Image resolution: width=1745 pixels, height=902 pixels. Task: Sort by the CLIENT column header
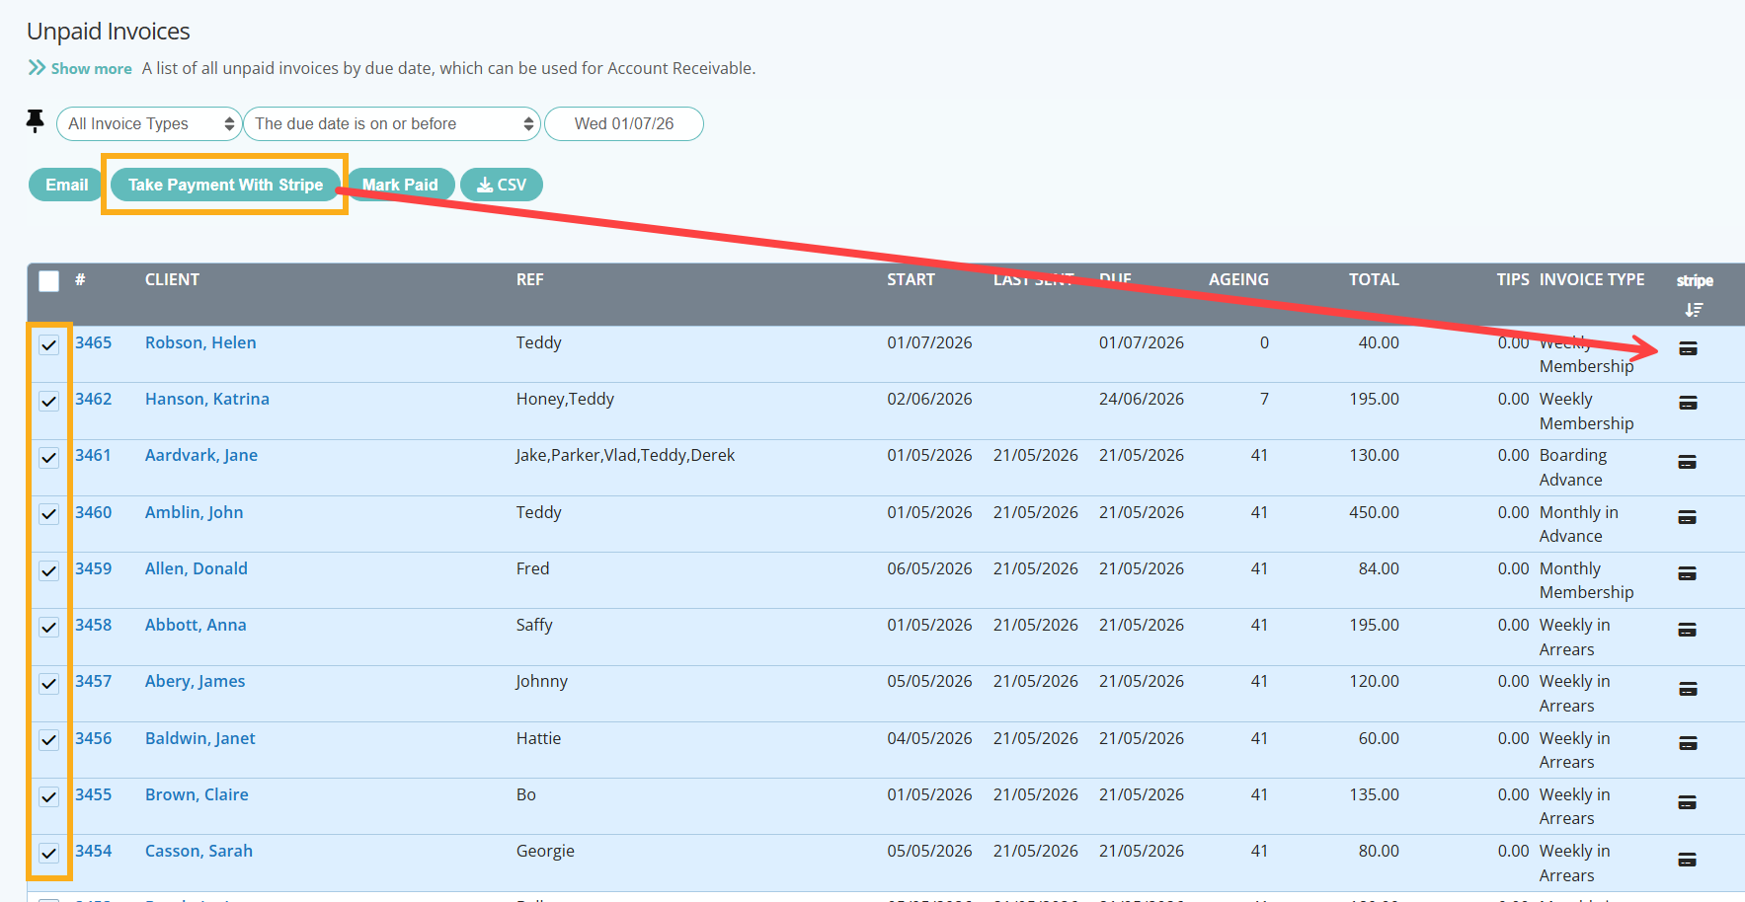click(172, 279)
